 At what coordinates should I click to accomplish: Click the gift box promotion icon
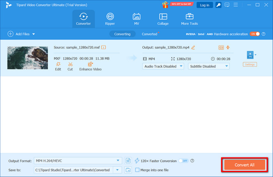point(165,5)
